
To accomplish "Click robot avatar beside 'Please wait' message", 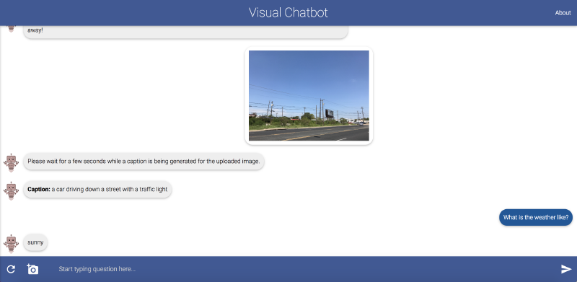I will (11, 163).
